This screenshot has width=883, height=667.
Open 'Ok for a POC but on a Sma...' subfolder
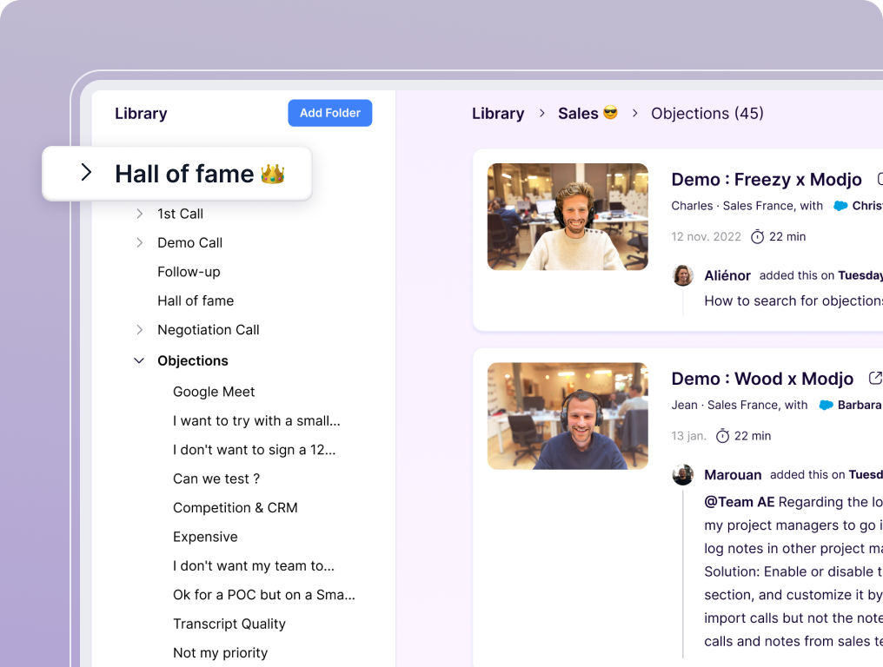(x=264, y=595)
